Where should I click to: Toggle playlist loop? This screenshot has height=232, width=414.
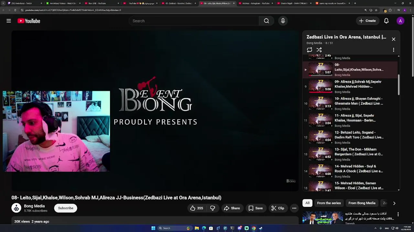(x=310, y=50)
